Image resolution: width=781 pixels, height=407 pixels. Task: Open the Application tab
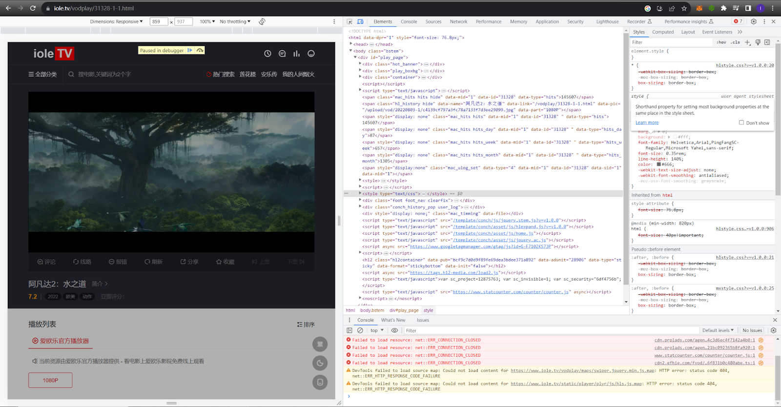547,21
